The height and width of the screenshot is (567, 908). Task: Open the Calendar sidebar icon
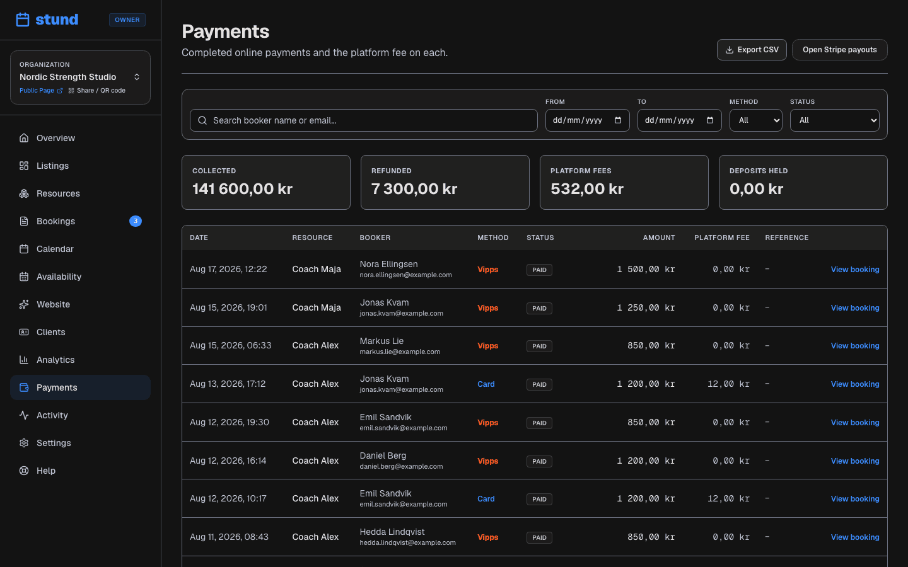click(x=24, y=249)
